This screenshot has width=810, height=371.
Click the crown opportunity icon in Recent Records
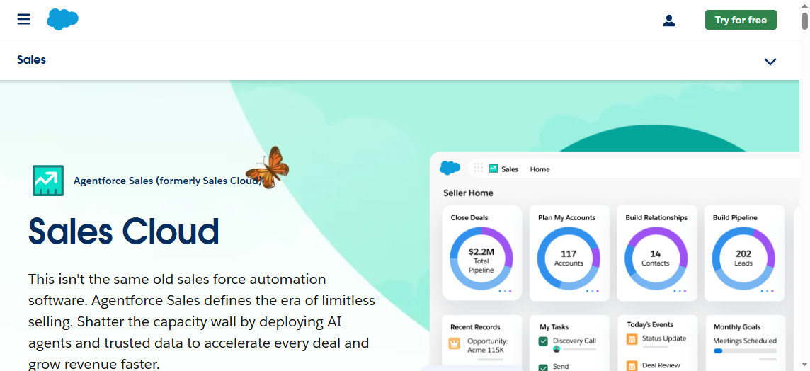(x=455, y=343)
